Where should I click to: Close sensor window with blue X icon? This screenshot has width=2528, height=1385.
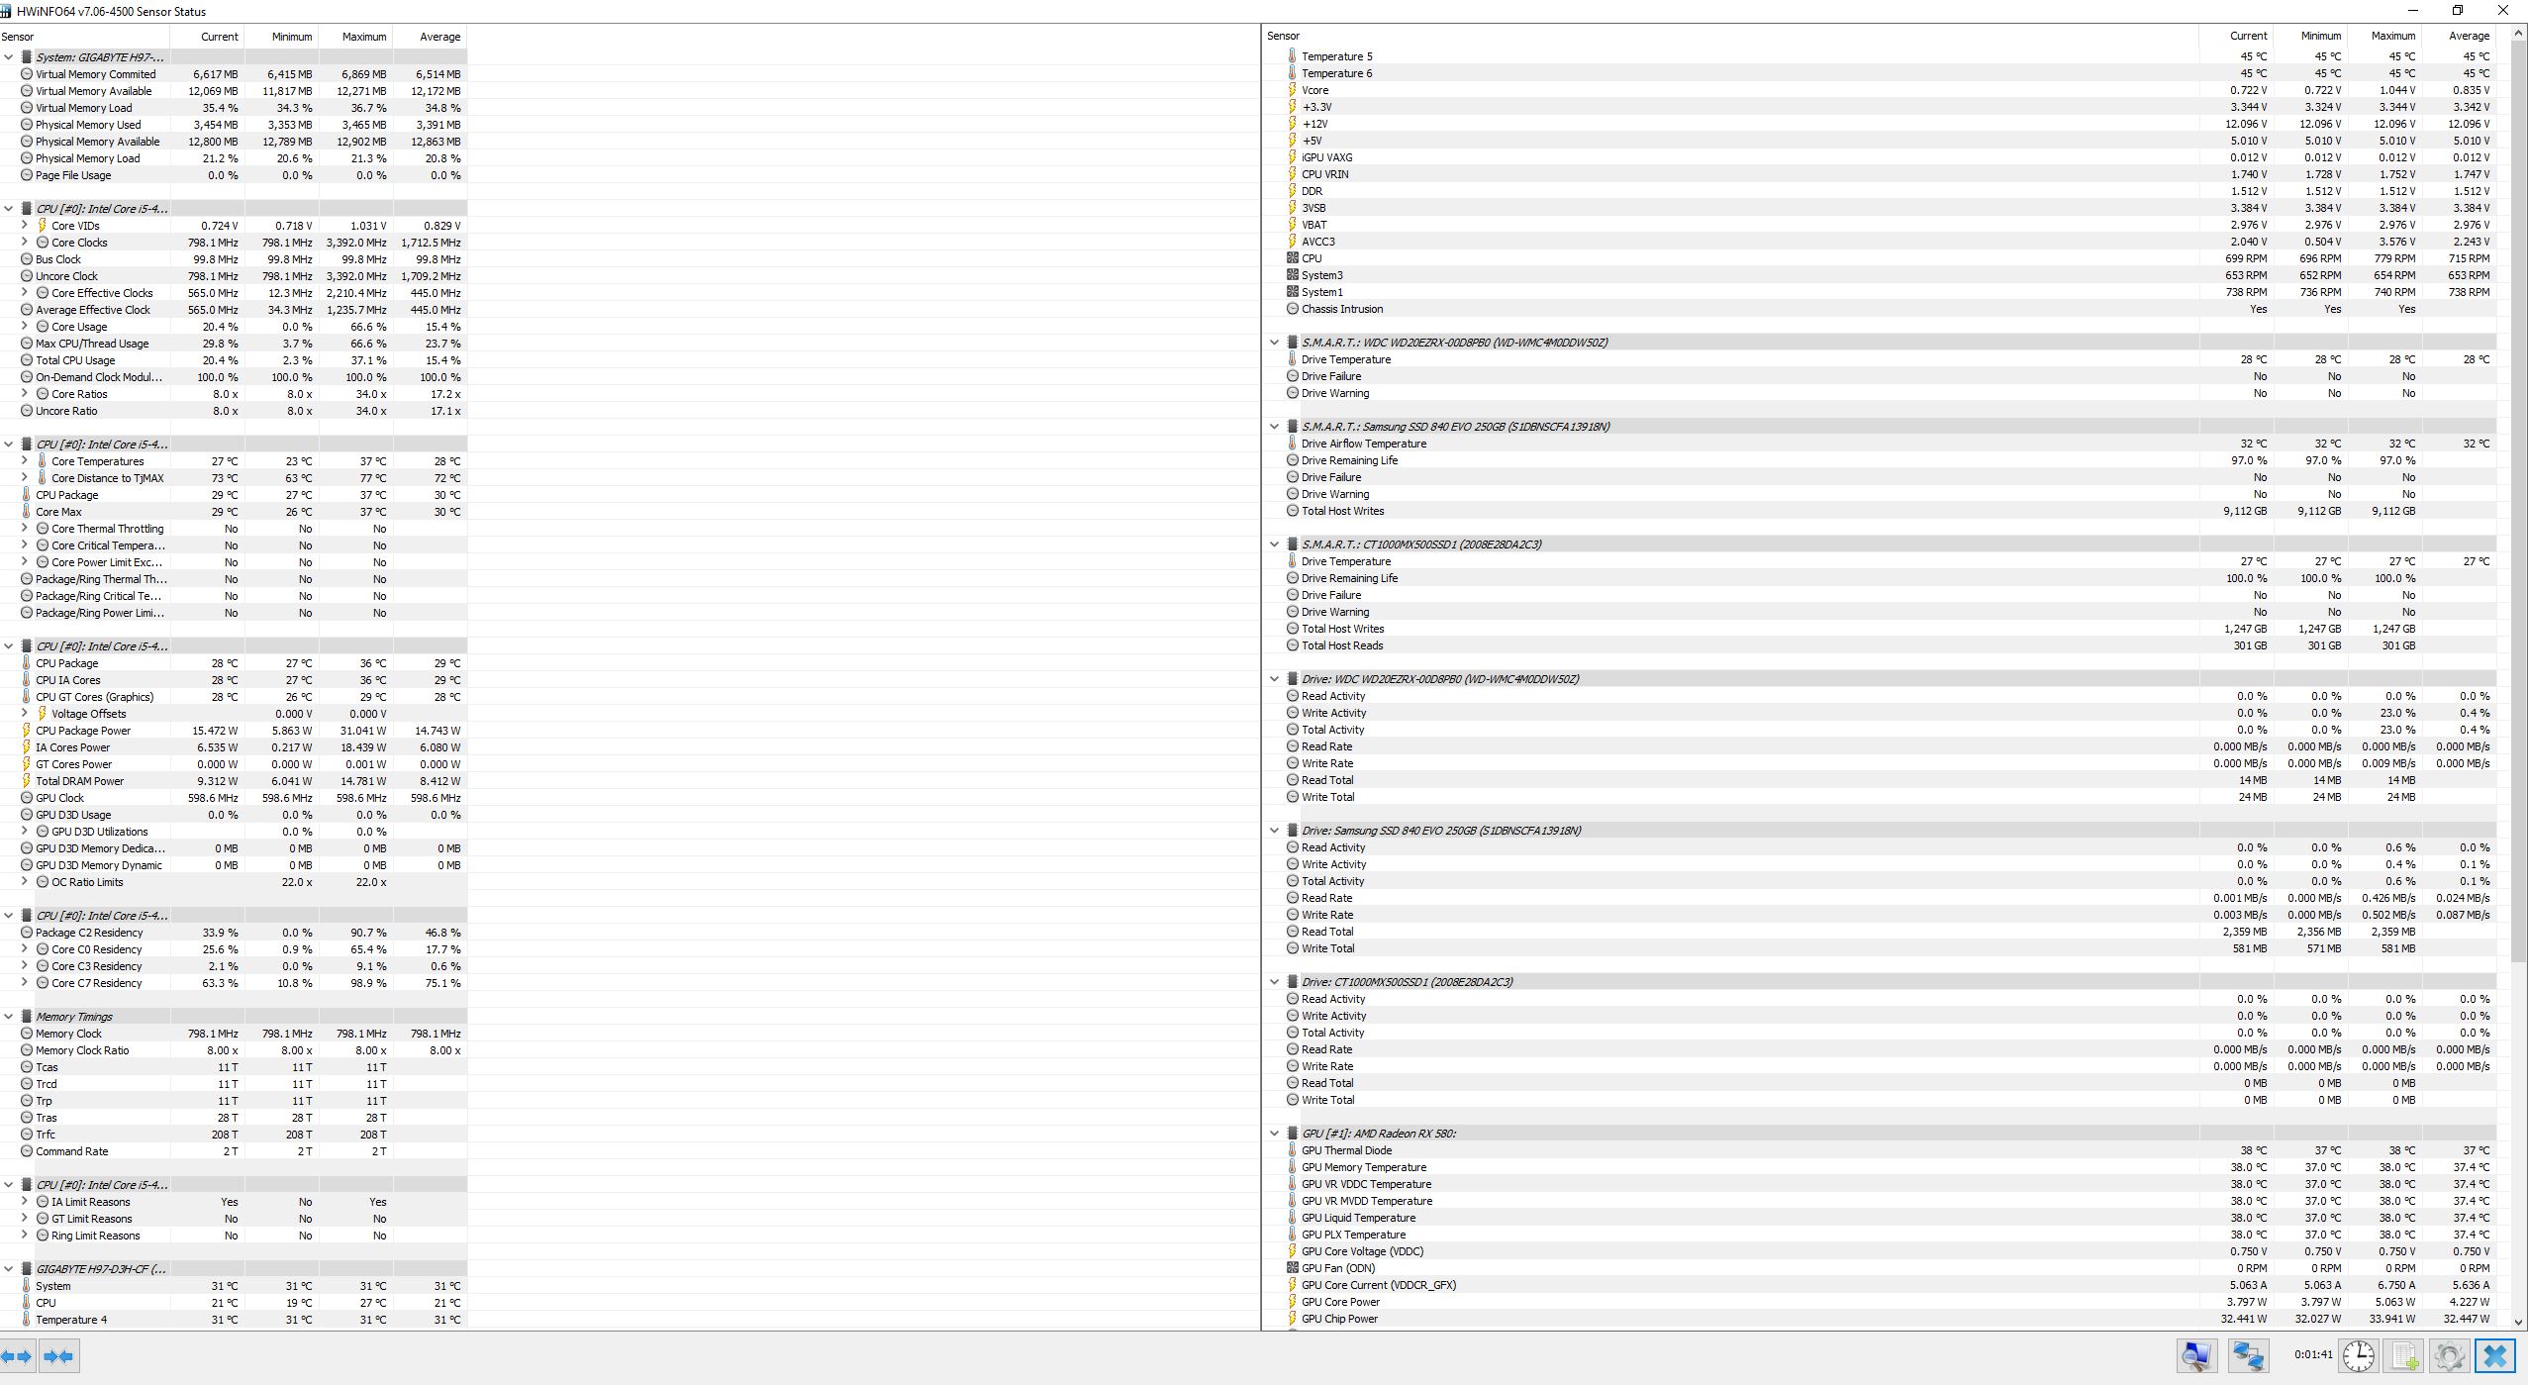[x=2495, y=1355]
